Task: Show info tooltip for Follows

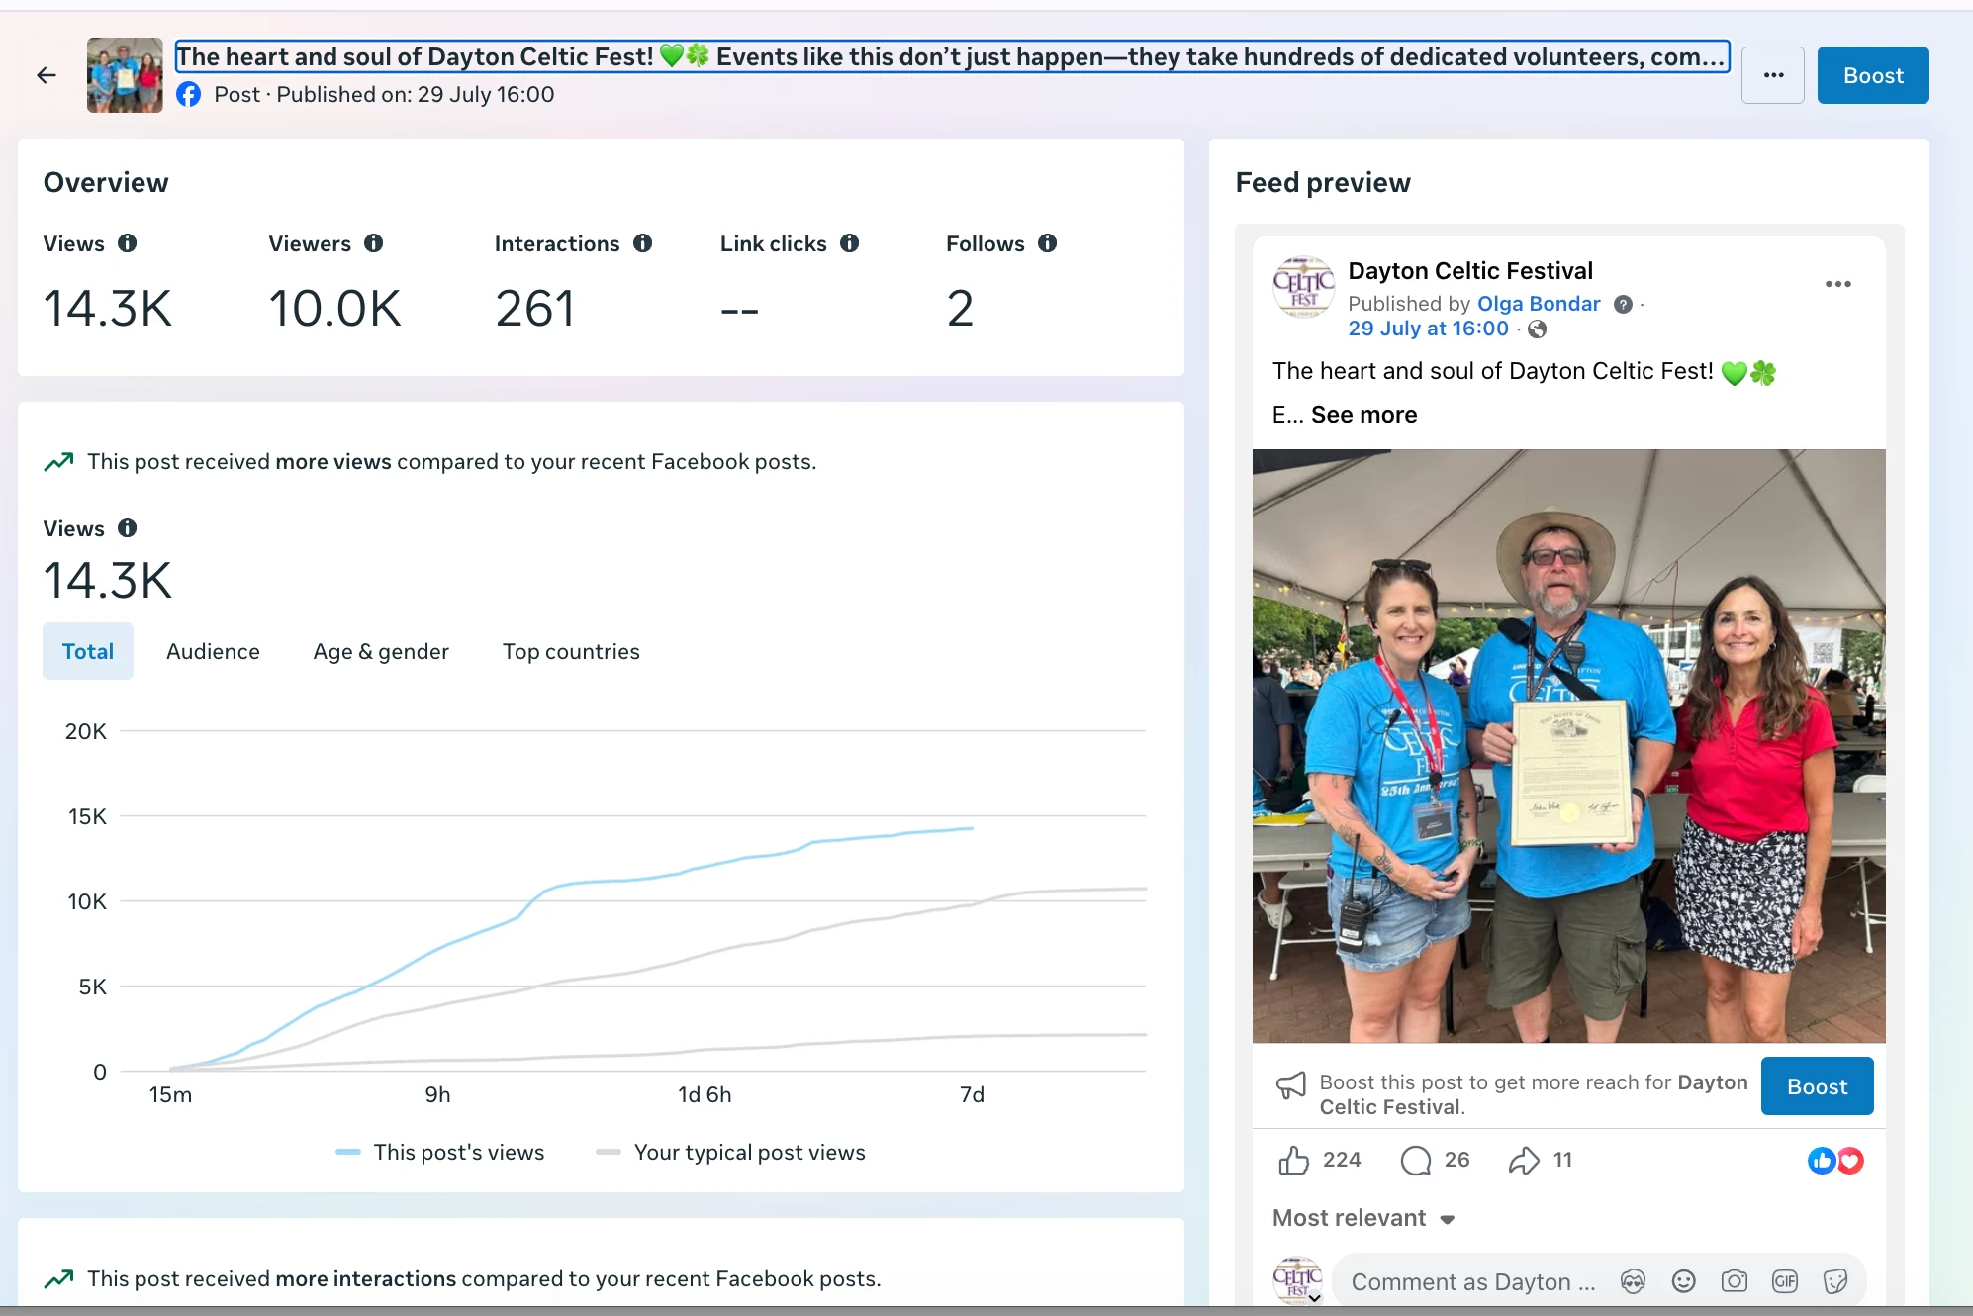Action: (x=1048, y=243)
